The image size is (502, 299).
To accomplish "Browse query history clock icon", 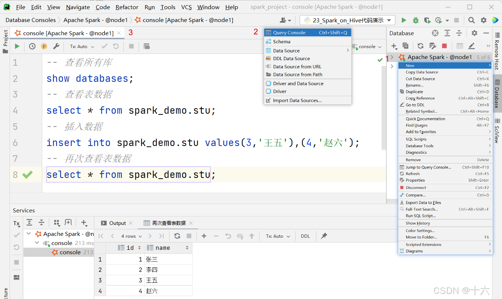I will tap(32, 46).
